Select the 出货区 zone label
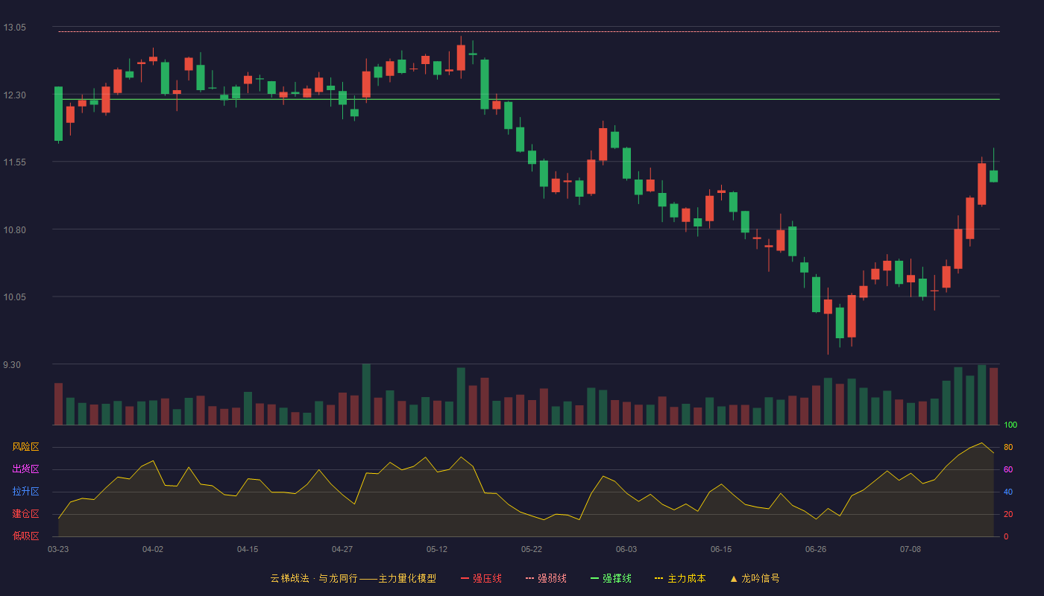 (25, 469)
